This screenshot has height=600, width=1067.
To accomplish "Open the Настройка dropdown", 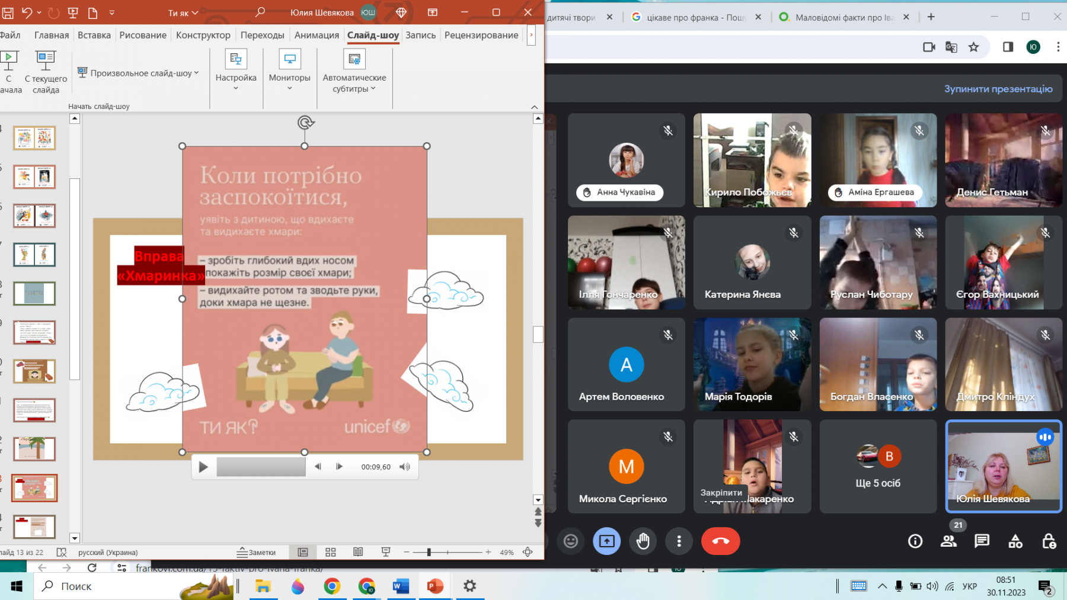I will pos(236,70).
